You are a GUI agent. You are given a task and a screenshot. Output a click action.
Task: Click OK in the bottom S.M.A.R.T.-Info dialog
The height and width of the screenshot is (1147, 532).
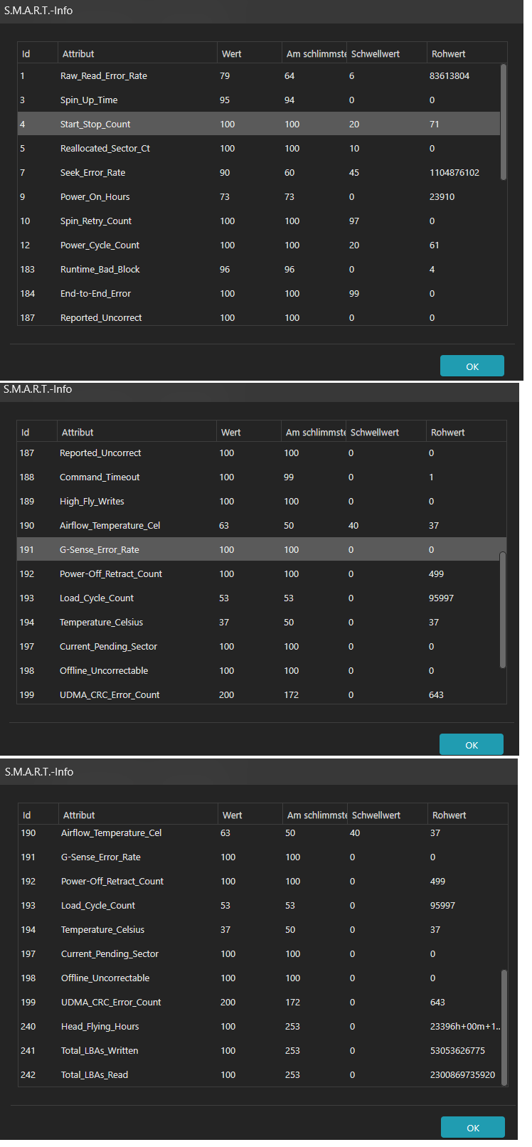(472, 1127)
